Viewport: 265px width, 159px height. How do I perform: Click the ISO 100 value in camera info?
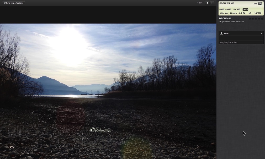pyautogui.click(x=224, y=13)
